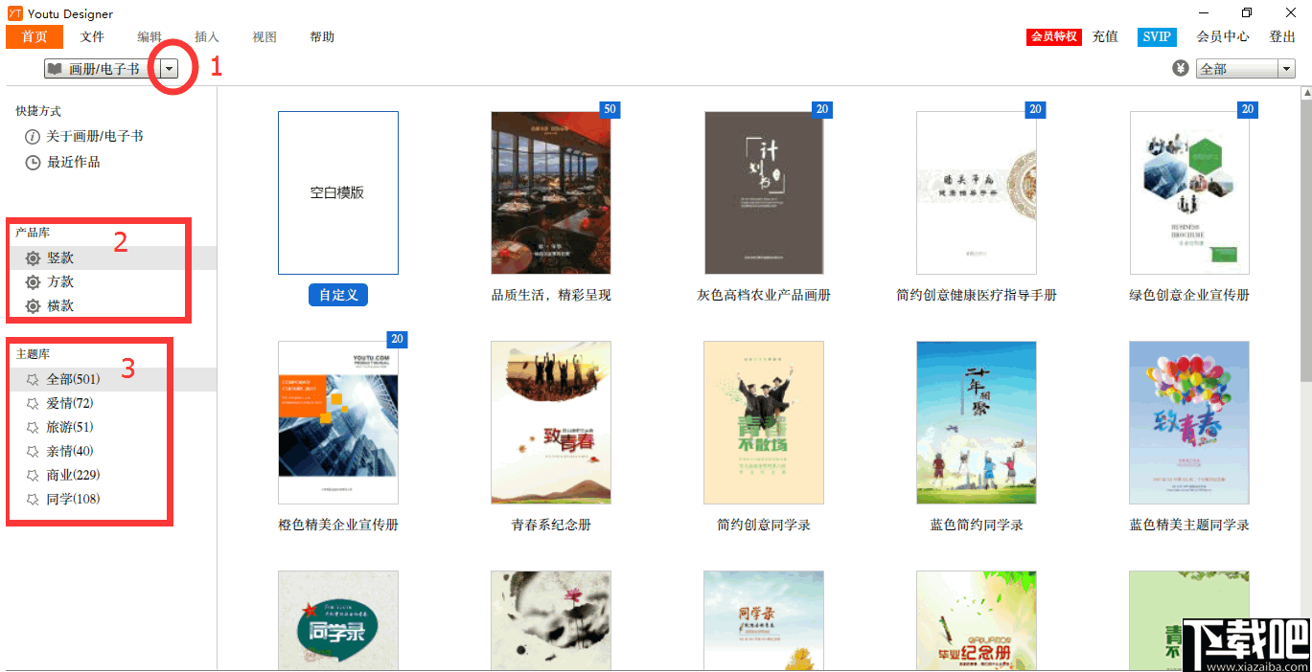Screen dimensions: 1312x672
Task: Open 充值 to recharge the account
Action: pyautogui.click(x=1105, y=36)
